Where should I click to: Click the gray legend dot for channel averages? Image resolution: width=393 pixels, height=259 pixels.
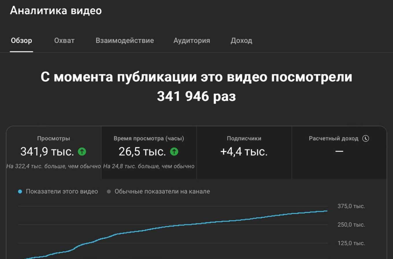(x=109, y=191)
